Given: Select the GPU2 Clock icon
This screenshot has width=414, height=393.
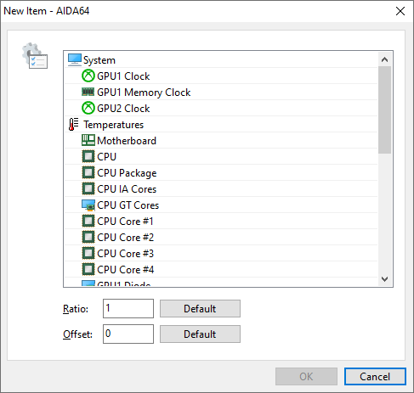Looking at the screenshot, I should 88,108.
